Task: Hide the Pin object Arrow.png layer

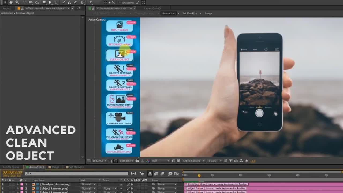Action: (3, 184)
